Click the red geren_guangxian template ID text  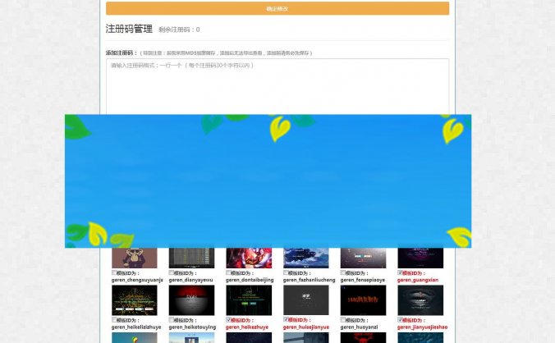click(x=418, y=280)
